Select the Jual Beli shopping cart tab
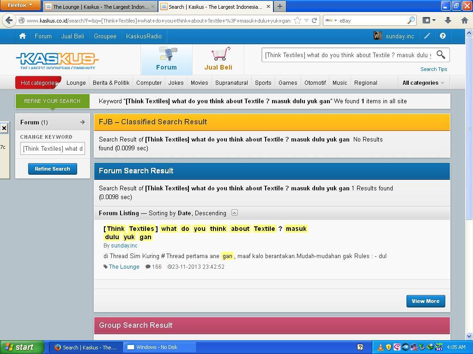The width and height of the screenshot is (473, 354). tap(218, 59)
